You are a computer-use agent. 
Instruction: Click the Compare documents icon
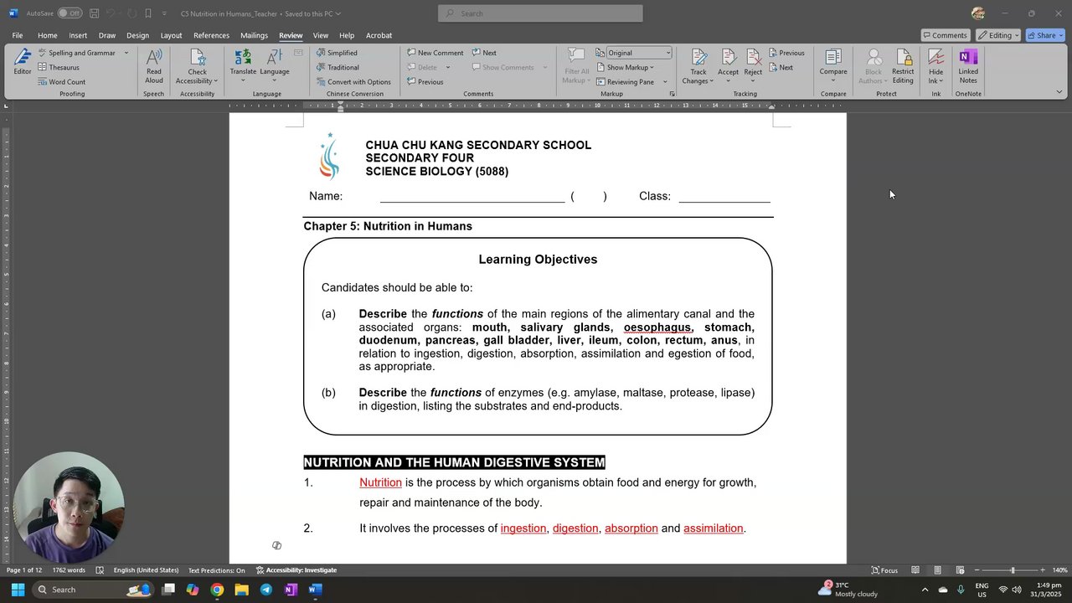[x=833, y=57]
